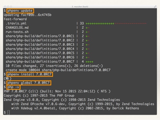Click the 'run-tests.sh' file name
The image size is (160, 120).
17,32
